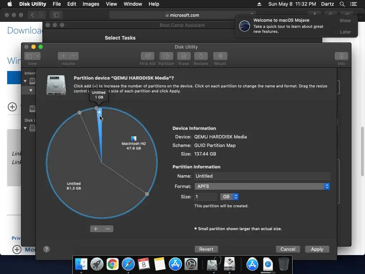Click the upper-left pie resize handle
The image size is (365, 274).
tap(79, 113)
